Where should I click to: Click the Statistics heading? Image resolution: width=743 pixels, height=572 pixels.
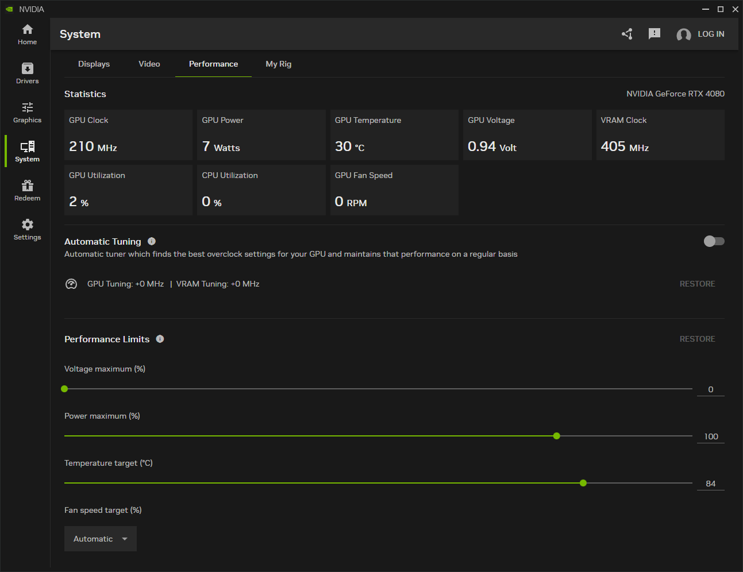(x=85, y=94)
